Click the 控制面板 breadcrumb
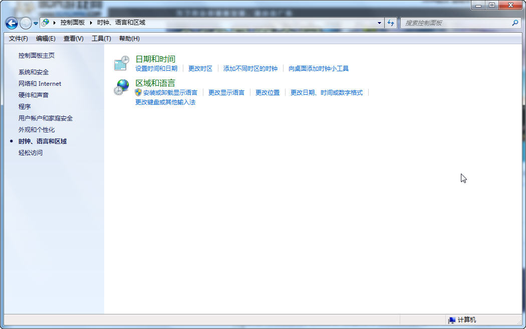526x329 pixels. click(x=73, y=23)
